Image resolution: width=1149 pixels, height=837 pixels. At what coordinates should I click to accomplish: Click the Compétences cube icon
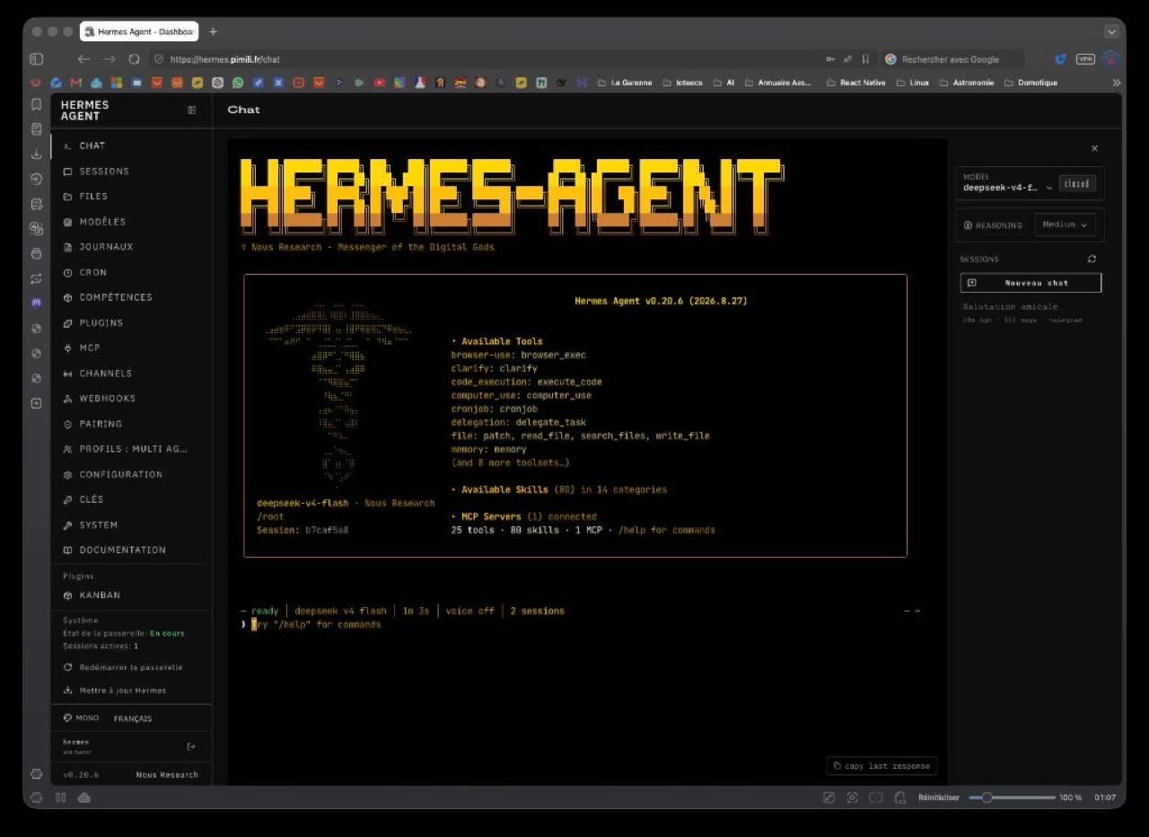click(x=68, y=297)
